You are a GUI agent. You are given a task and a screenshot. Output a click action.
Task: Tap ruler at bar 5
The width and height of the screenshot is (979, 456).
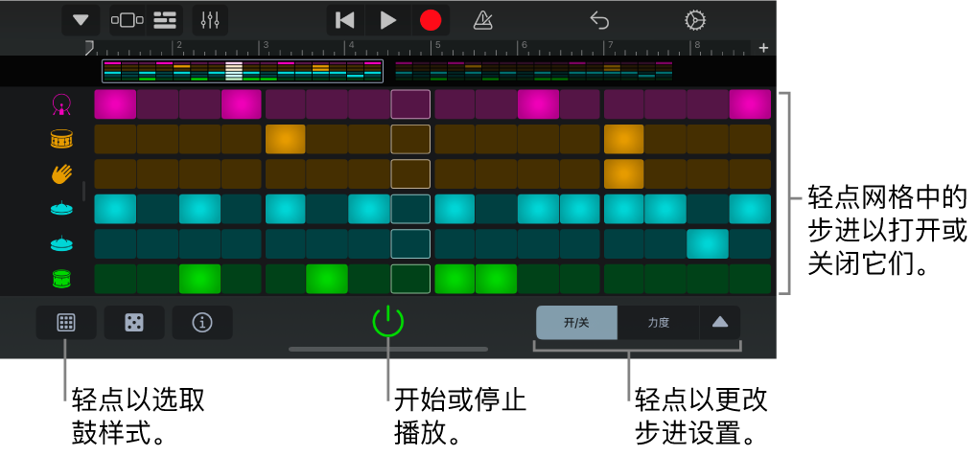click(x=437, y=47)
